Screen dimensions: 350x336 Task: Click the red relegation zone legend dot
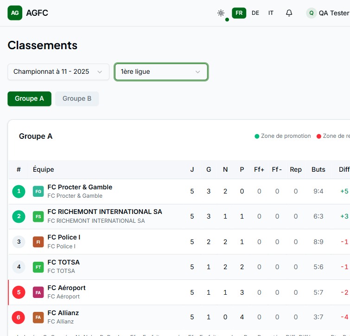click(319, 136)
